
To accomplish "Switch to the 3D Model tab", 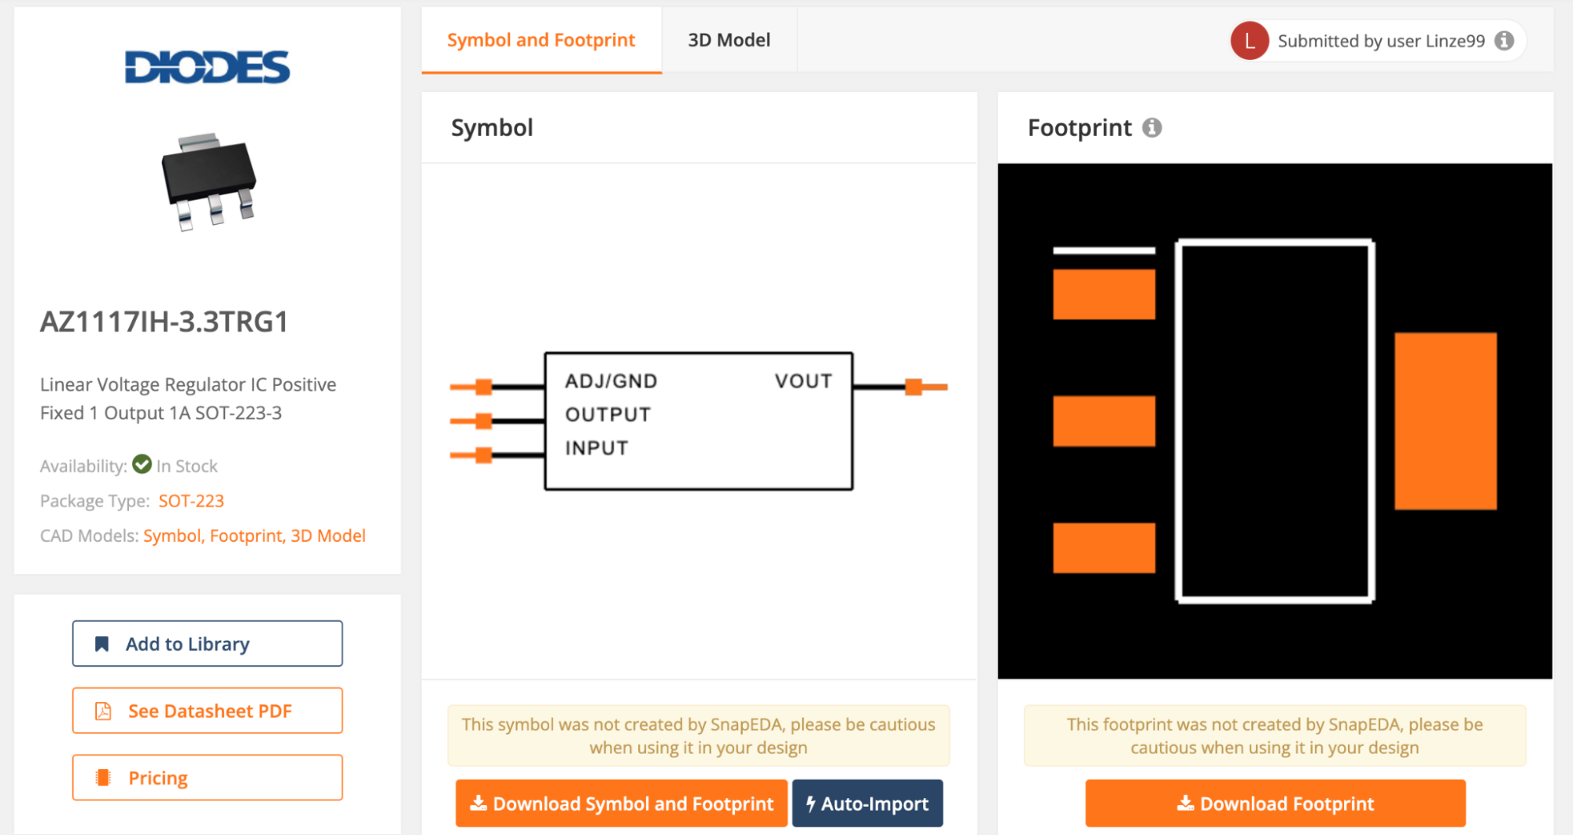I will pos(729,40).
